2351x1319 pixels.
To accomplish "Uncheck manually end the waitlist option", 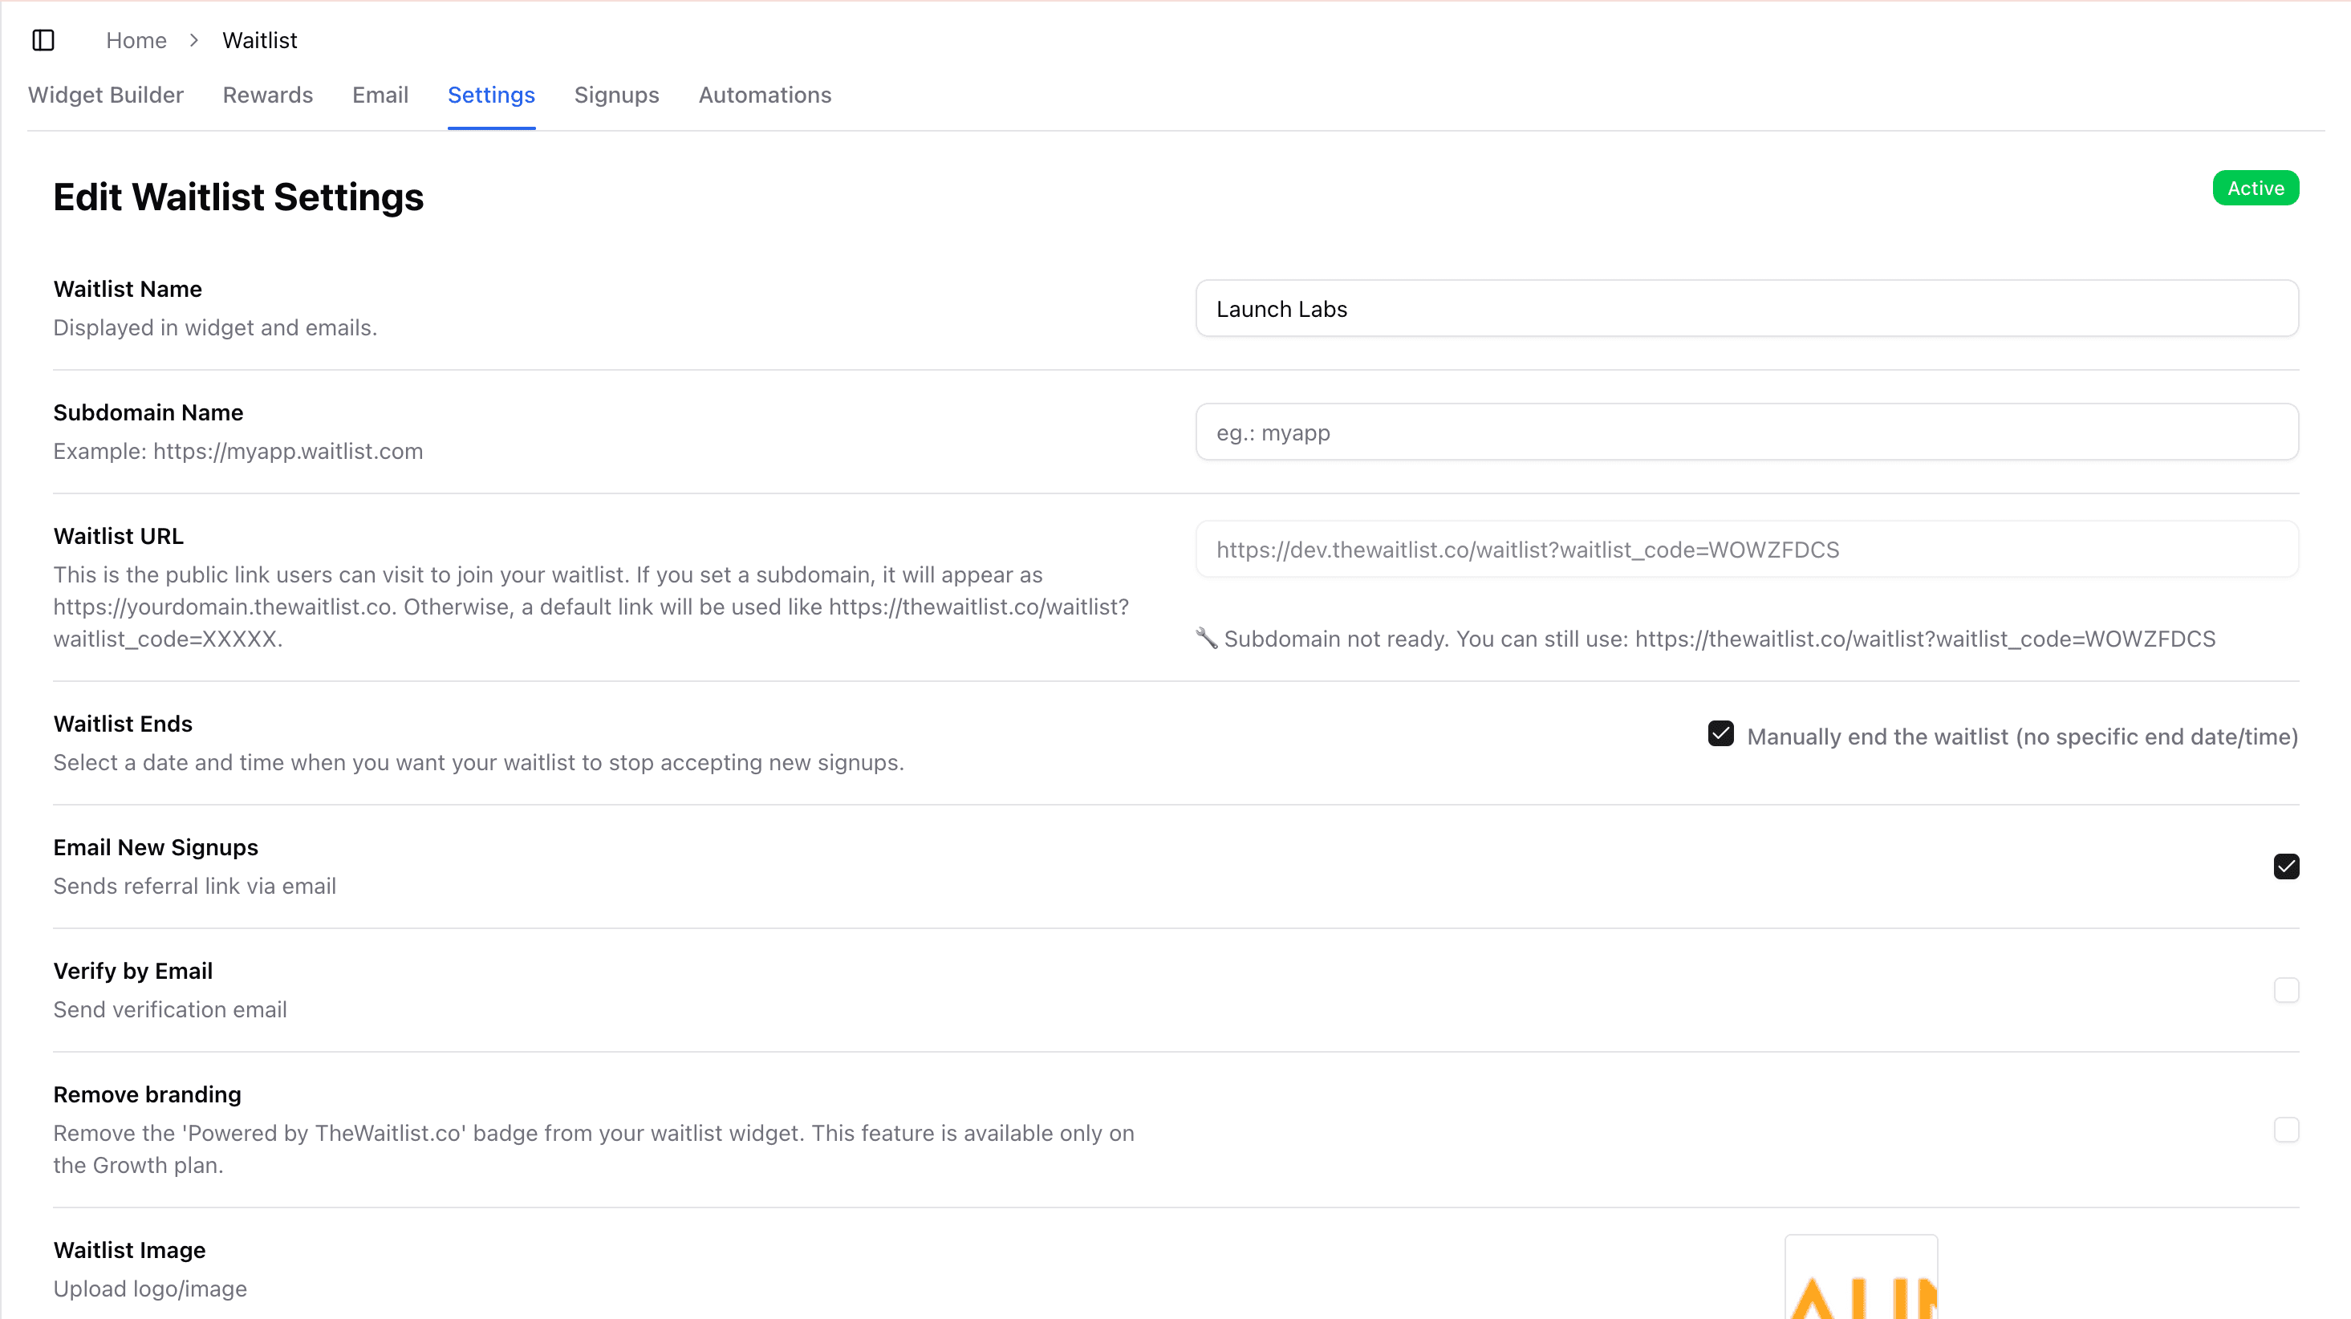I will [1720, 733].
